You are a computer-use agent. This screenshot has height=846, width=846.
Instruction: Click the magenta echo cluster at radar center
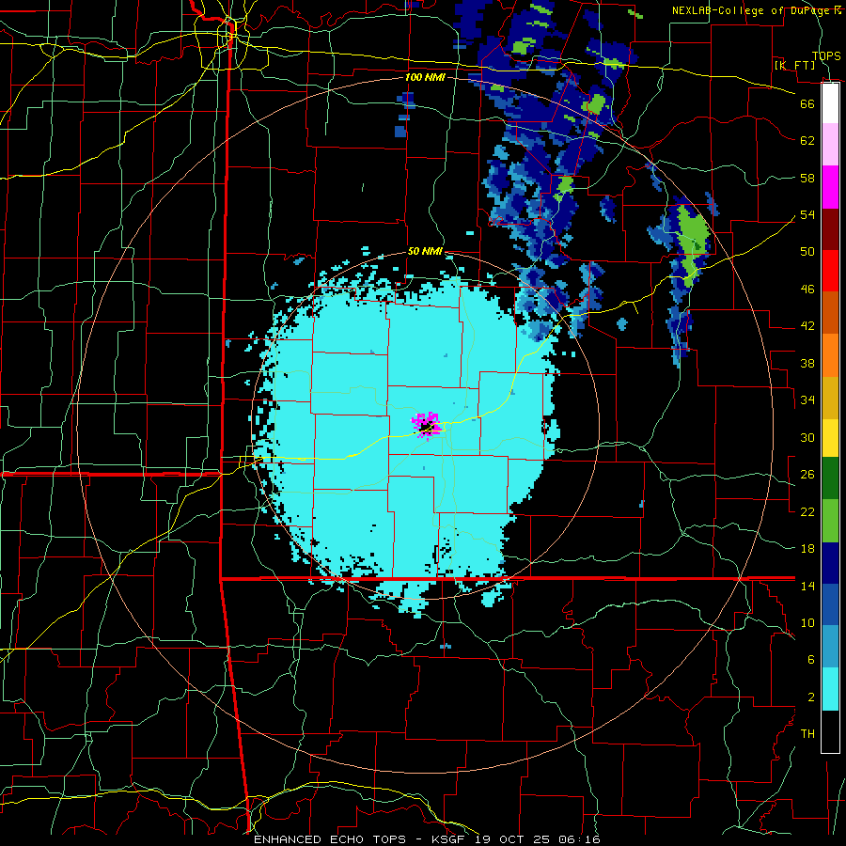[x=426, y=426]
